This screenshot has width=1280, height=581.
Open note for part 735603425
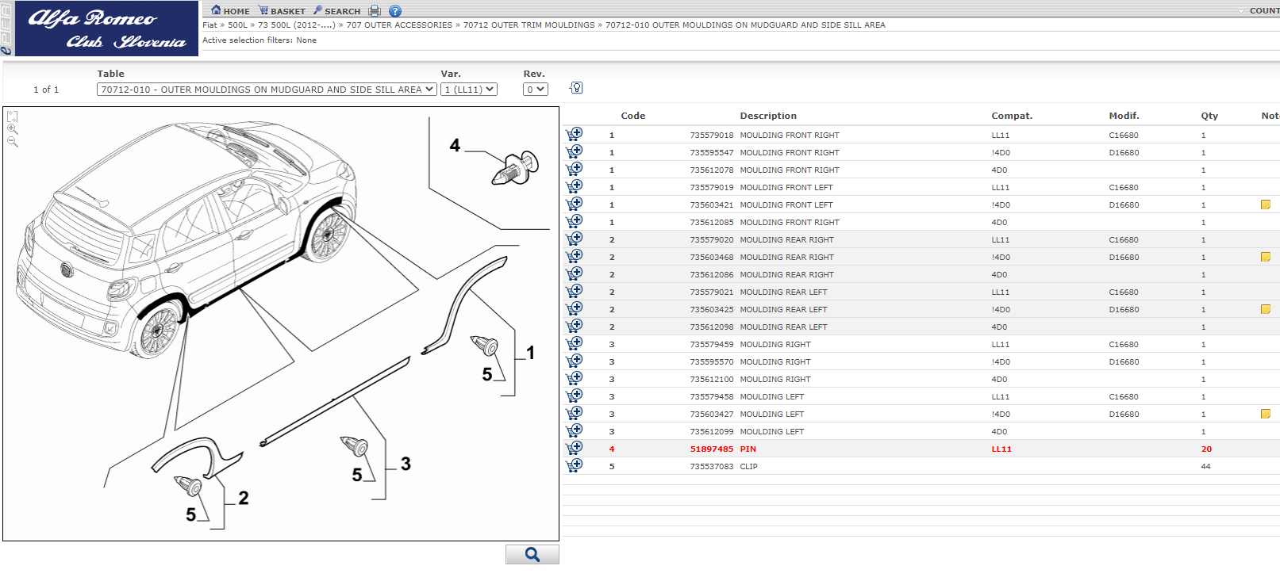pyautogui.click(x=1266, y=309)
